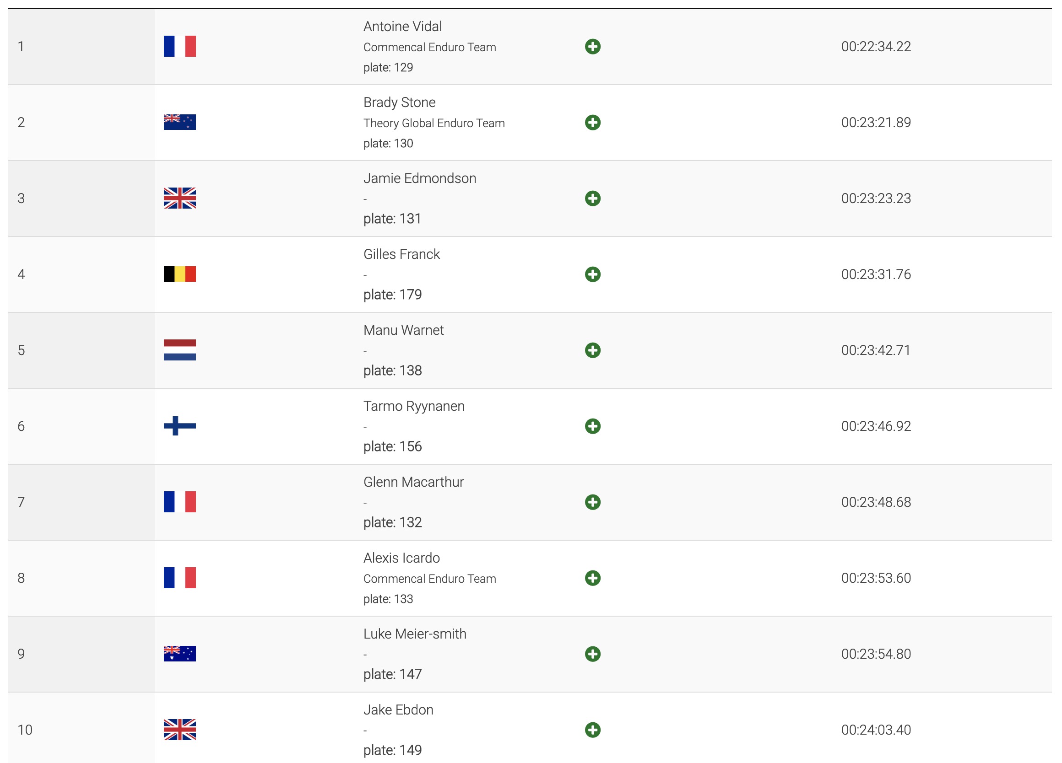Click the Finnish flag for Tarmo Ryynanen
Screen dimensions: 1062x763
point(180,426)
